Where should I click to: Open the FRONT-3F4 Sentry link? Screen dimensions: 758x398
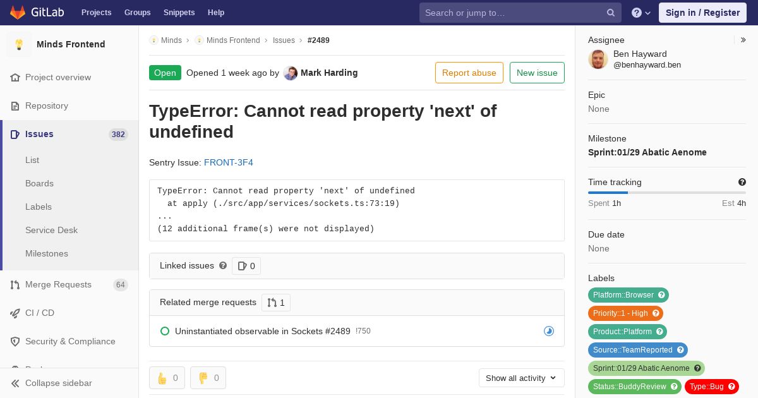click(229, 162)
